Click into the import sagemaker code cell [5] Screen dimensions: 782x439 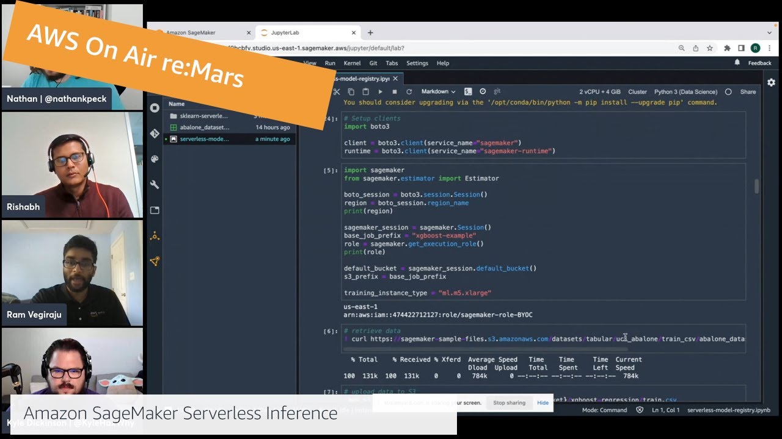(544, 232)
